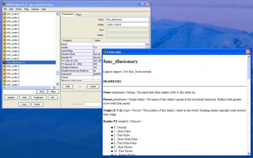Viewport: 253px width, 158px height.
Task: Click the Filter button
Action: (x=53, y=92)
